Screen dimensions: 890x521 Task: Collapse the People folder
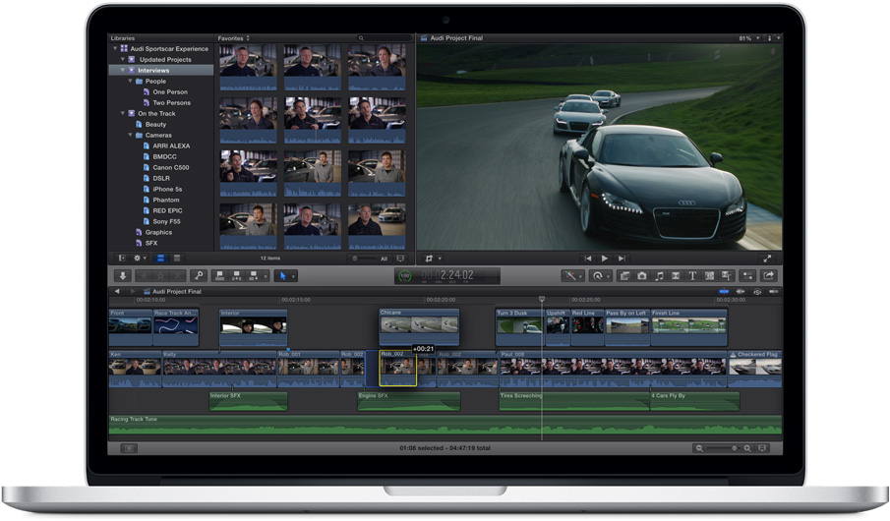pos(130,82)
